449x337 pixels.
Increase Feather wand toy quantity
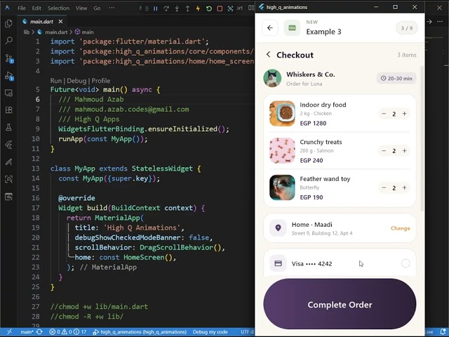(404, 187)
